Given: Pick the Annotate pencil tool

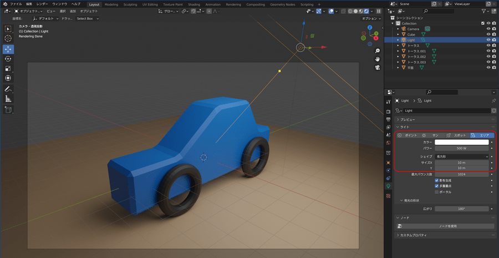Looking at the screenshot, I should 8,89.
